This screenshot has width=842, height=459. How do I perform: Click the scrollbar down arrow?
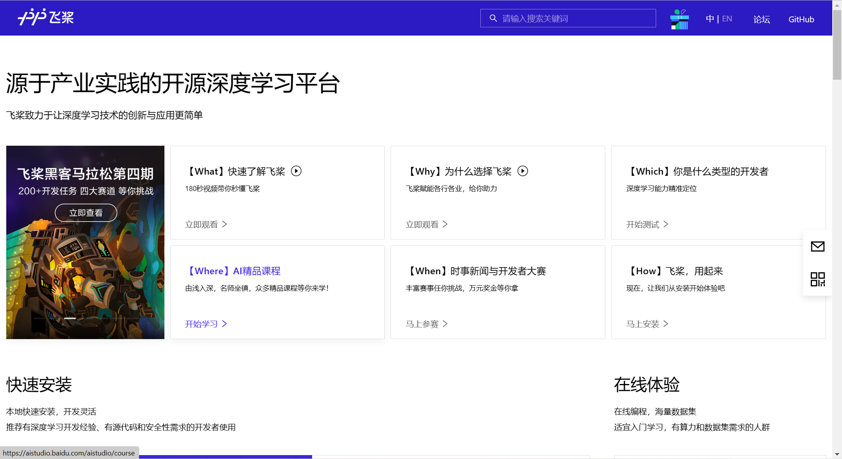coord(837,455)
